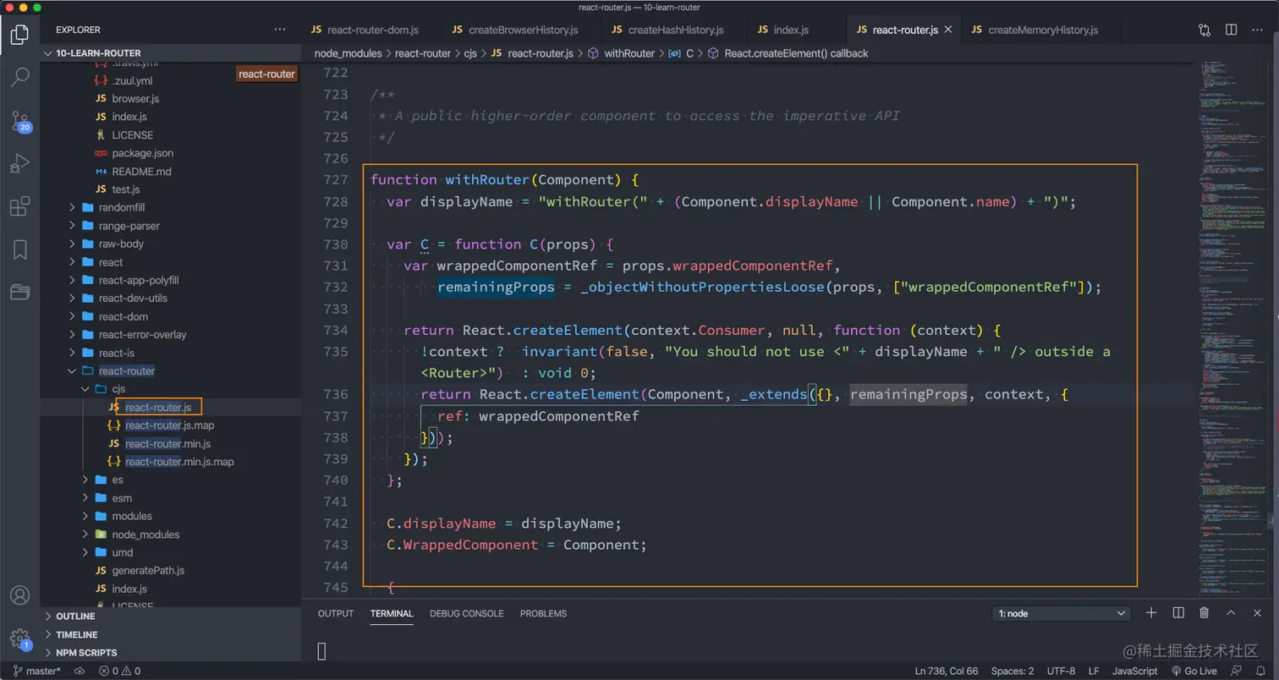Click the master* git branch indicator
The image size is (1279, 680).
pos(36,671)
